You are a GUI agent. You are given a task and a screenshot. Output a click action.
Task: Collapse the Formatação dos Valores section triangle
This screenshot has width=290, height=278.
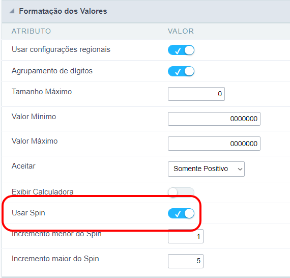point(12,11)
